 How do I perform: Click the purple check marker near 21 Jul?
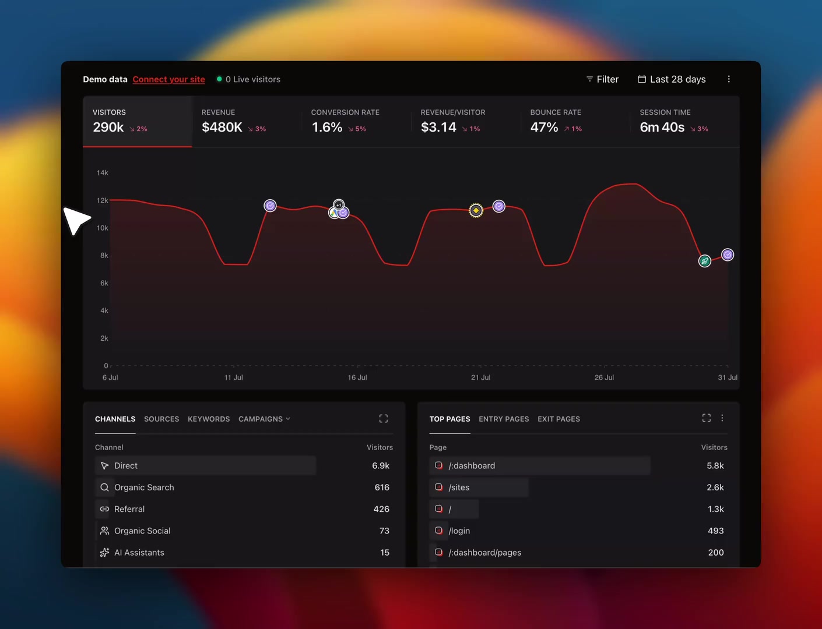[499, 206]
